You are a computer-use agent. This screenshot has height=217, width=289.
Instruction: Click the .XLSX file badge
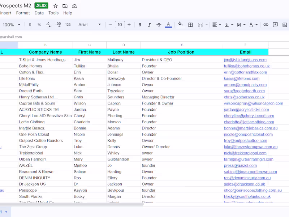tap(41, 5)
